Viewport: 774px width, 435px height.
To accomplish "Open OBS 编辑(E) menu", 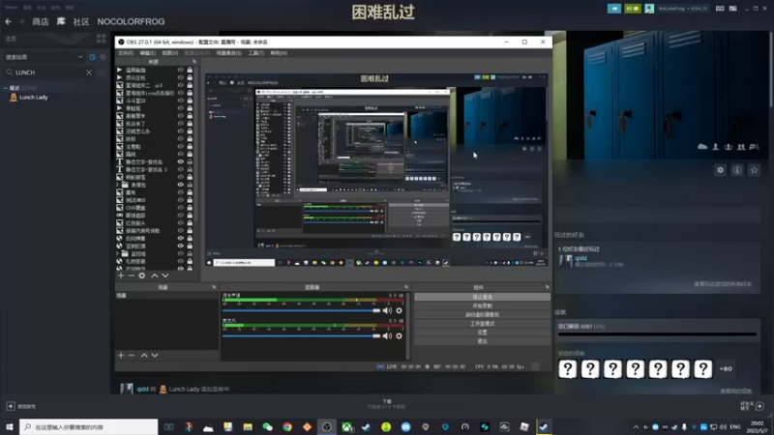I will pyautogui.click(x=147, y=53).
